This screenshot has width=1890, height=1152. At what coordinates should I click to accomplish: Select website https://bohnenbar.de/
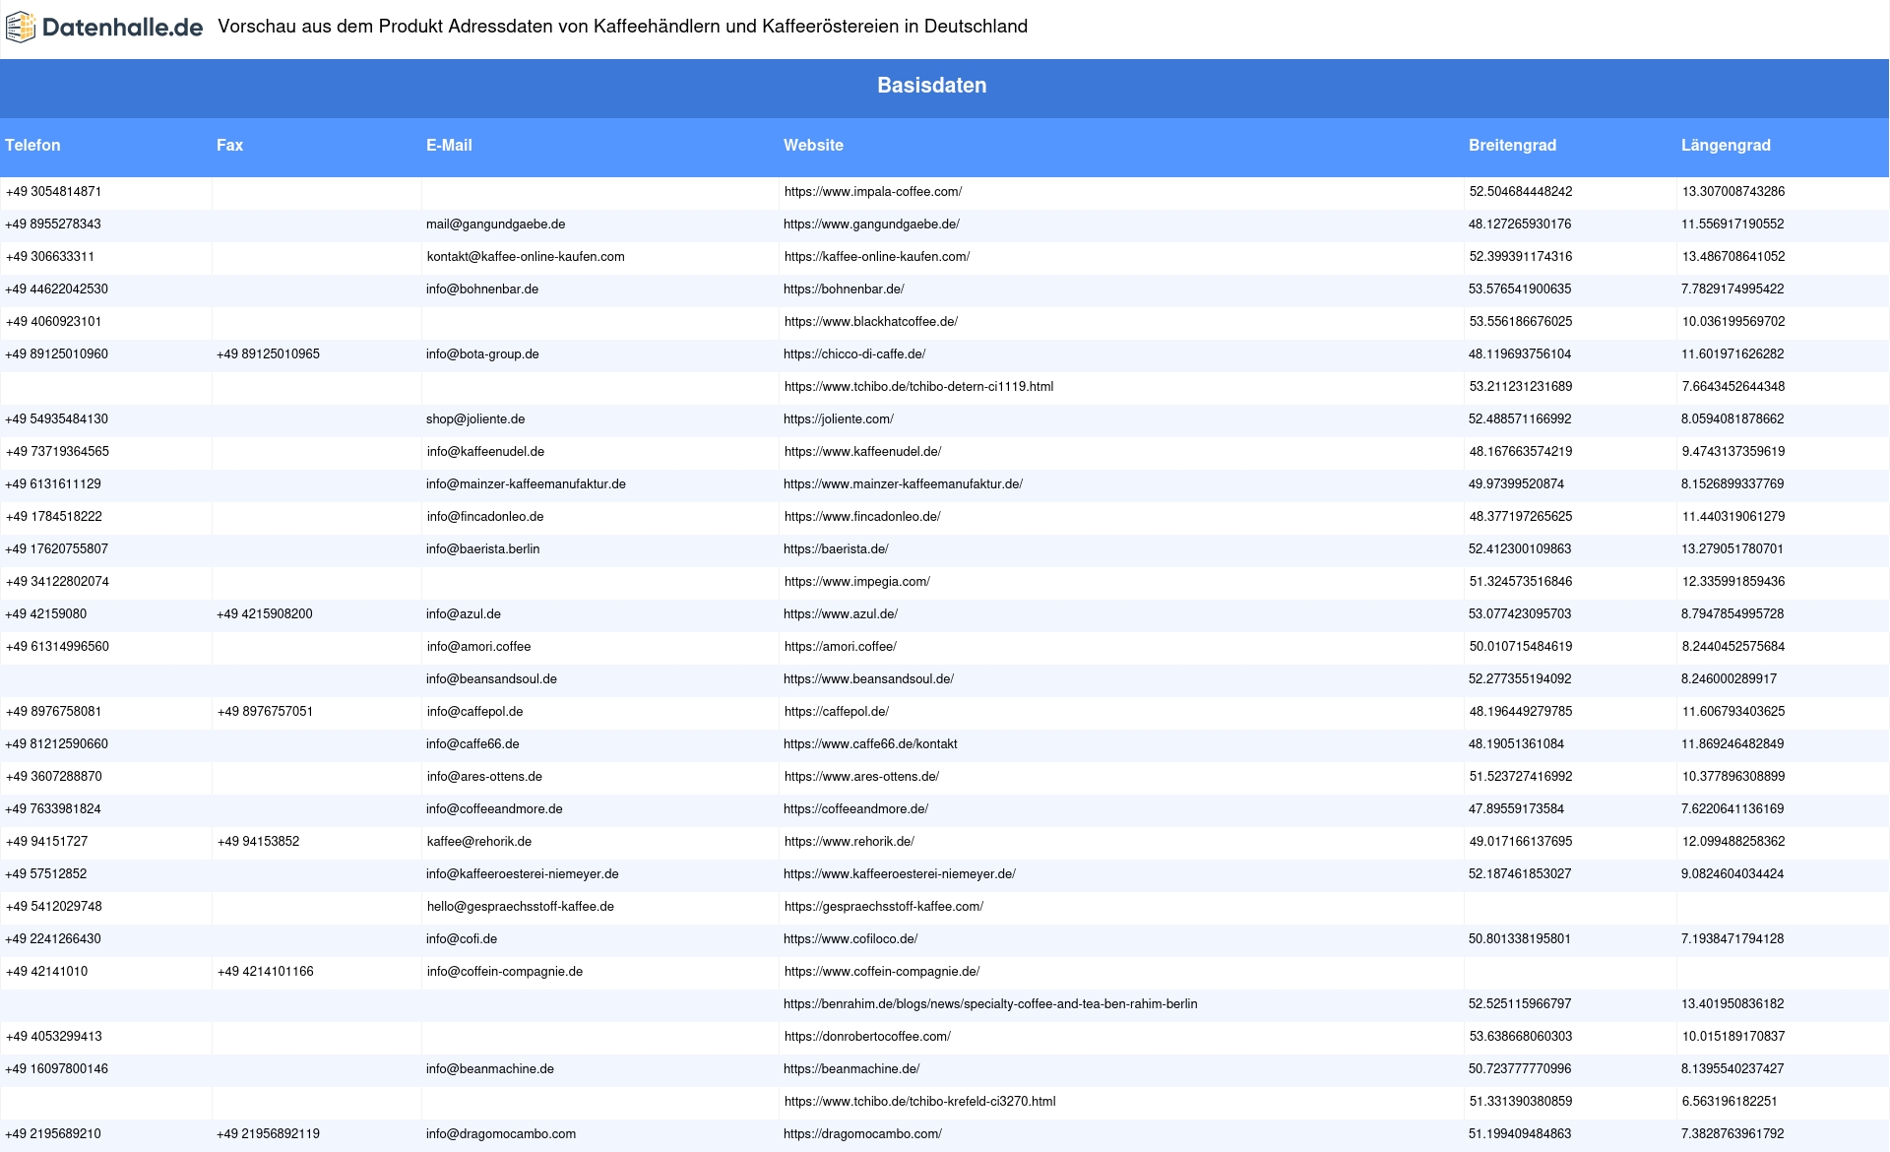844,289
